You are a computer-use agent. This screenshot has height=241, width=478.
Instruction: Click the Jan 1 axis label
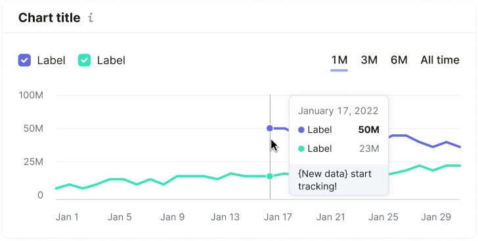[67, 217]
